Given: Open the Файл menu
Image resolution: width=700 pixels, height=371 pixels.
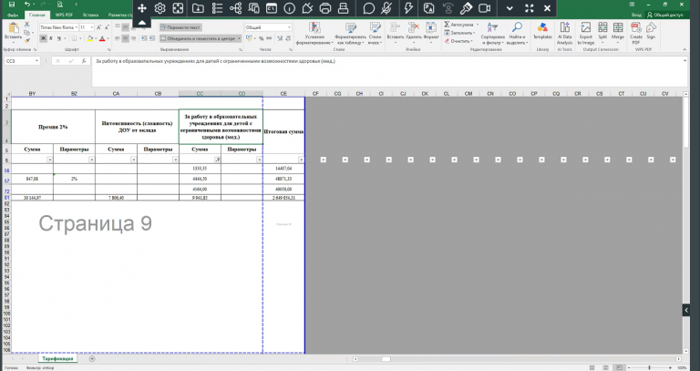Looking at the screenshot, I should (13, 15).
